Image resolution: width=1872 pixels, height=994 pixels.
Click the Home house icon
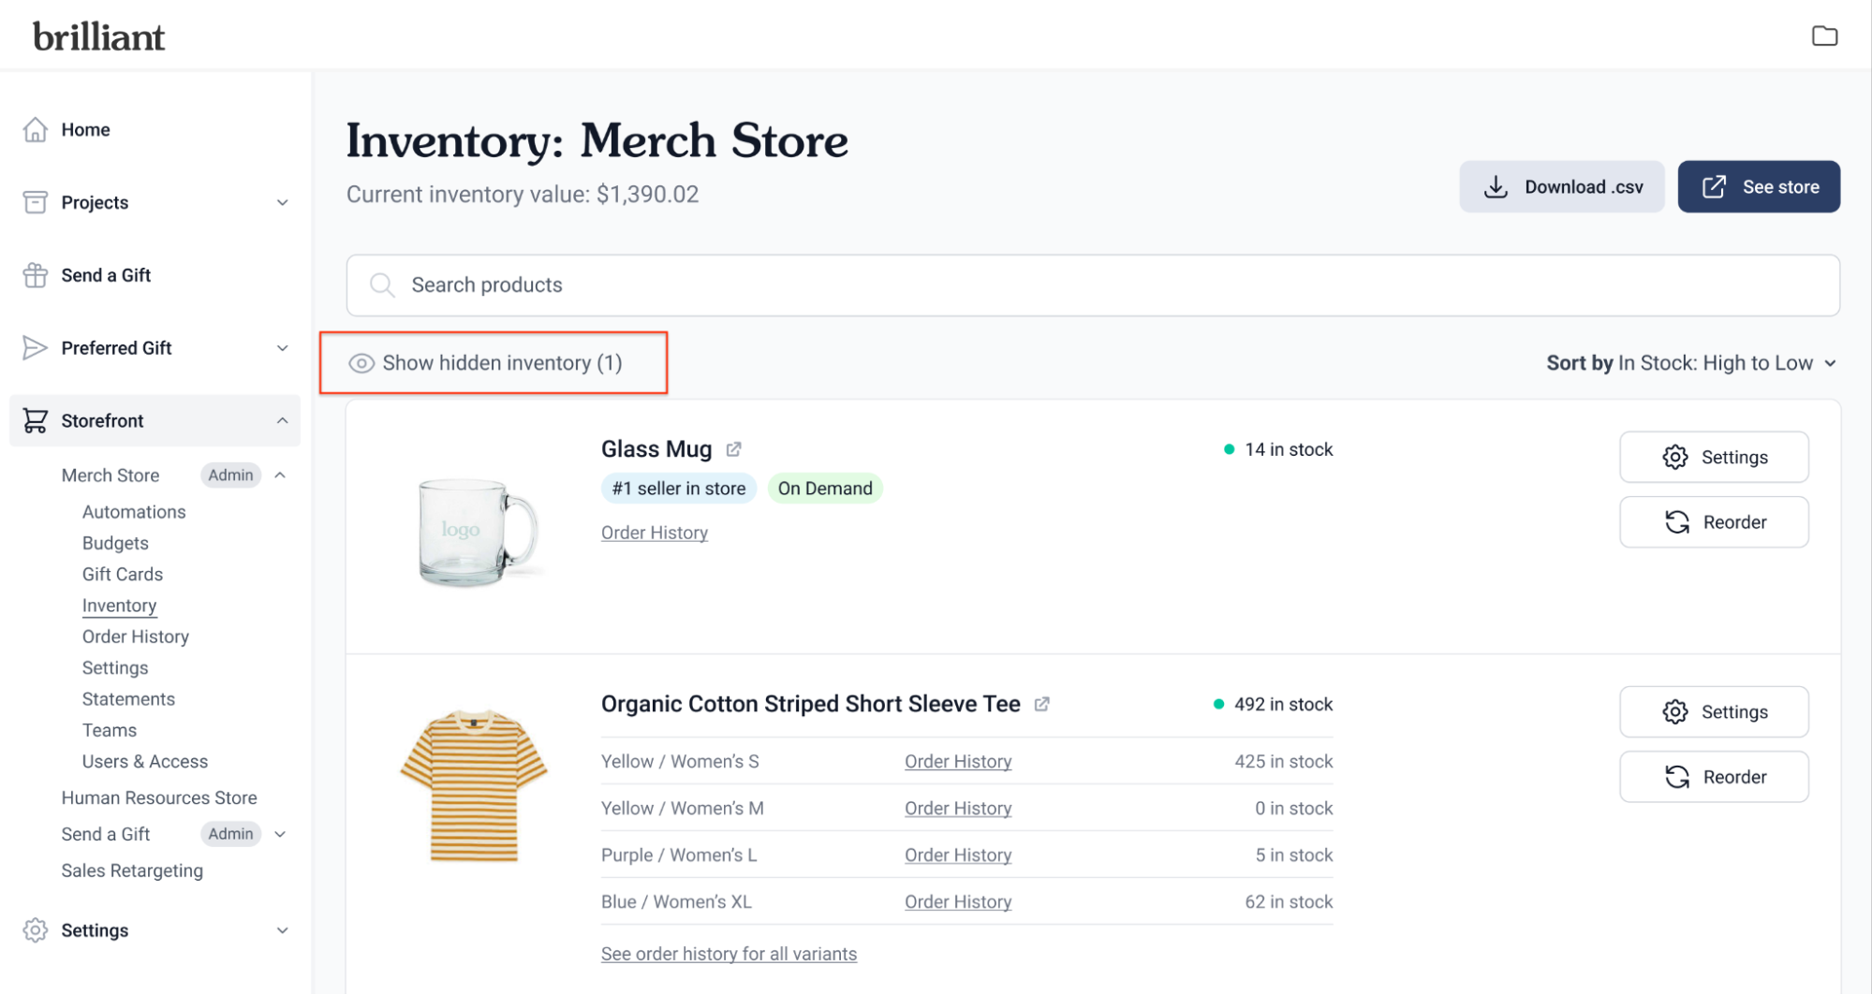[36, 129]
